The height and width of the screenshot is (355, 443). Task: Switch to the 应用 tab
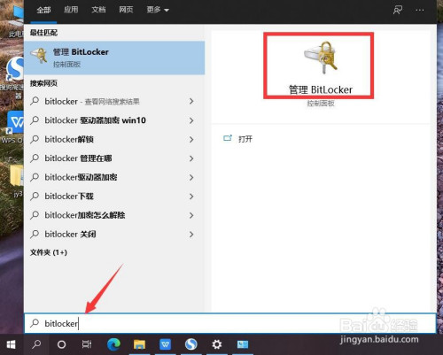pyautogui.click(x=71, y=10)
